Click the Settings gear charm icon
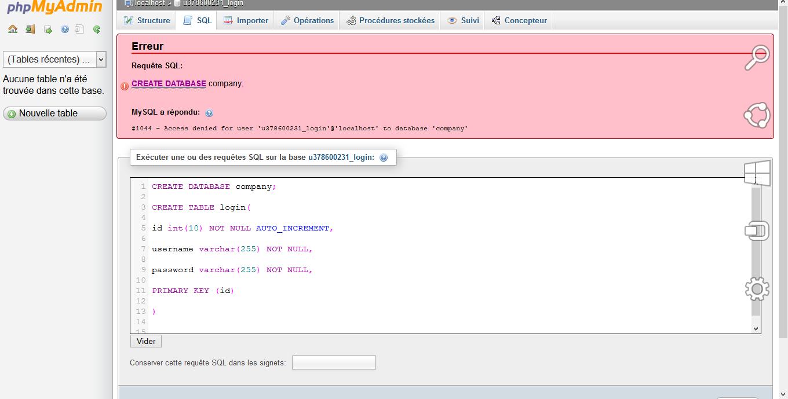Image resolution: width=788 pixels, height=399 pixels. (757, 288)
